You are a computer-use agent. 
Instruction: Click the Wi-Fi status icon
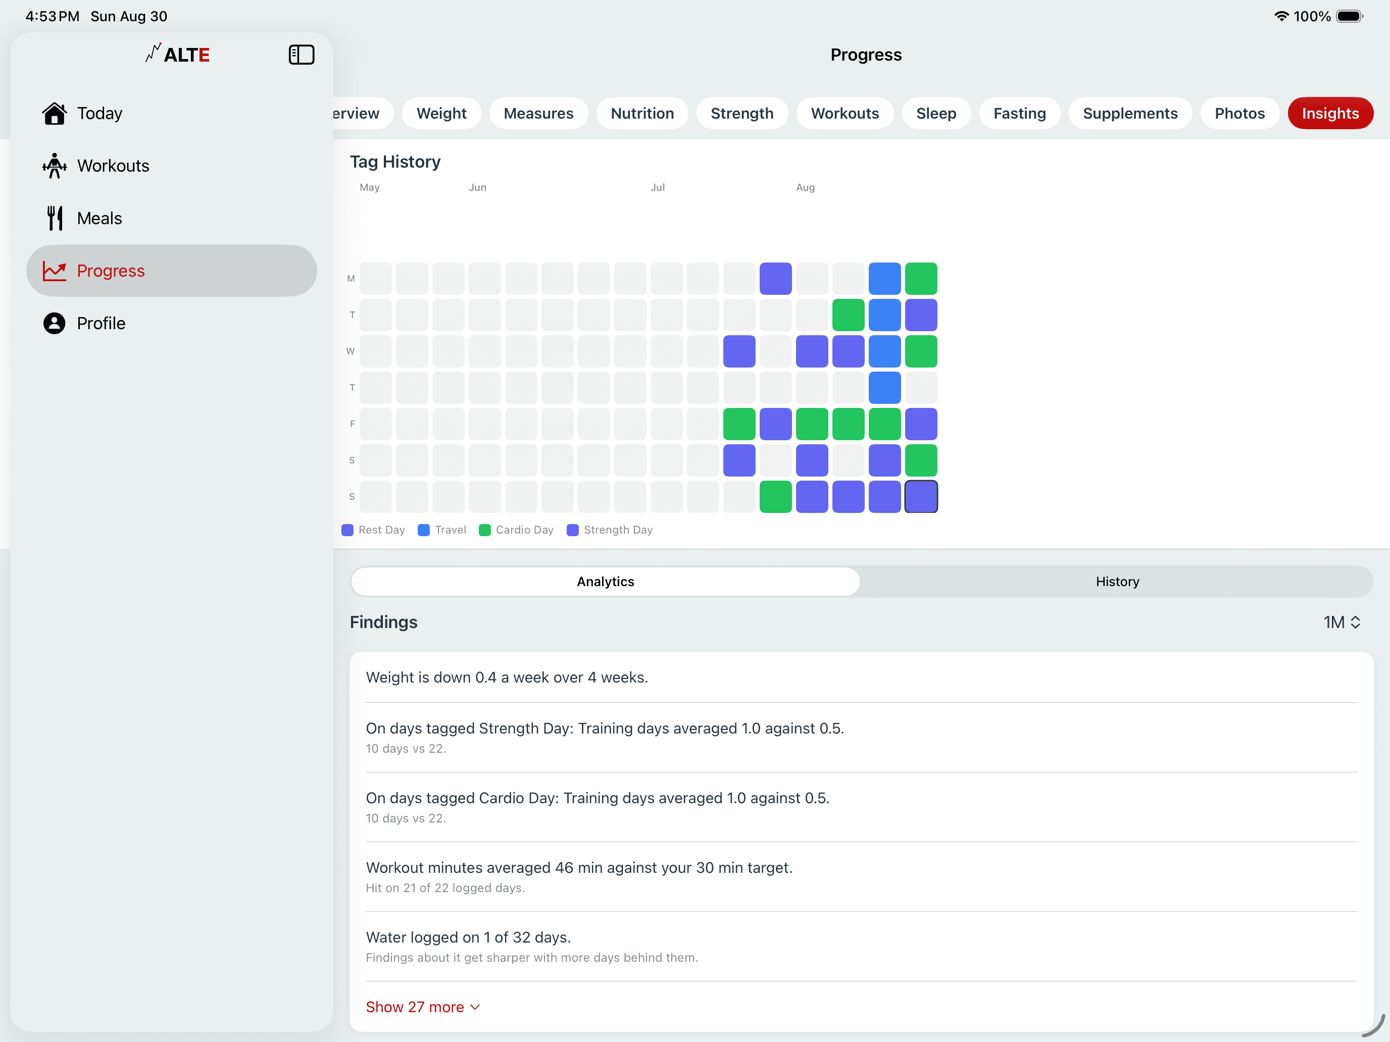pos(1281,16)
